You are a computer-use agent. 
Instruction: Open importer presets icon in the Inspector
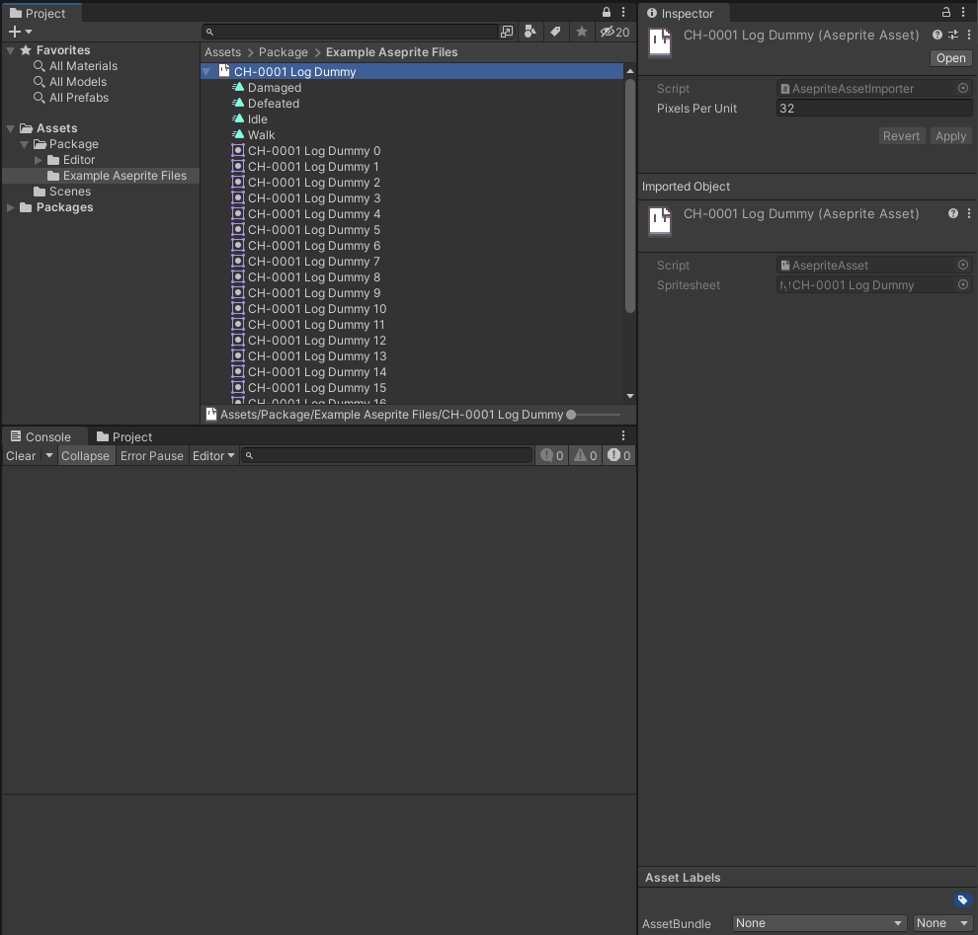(x=950, y=35)
